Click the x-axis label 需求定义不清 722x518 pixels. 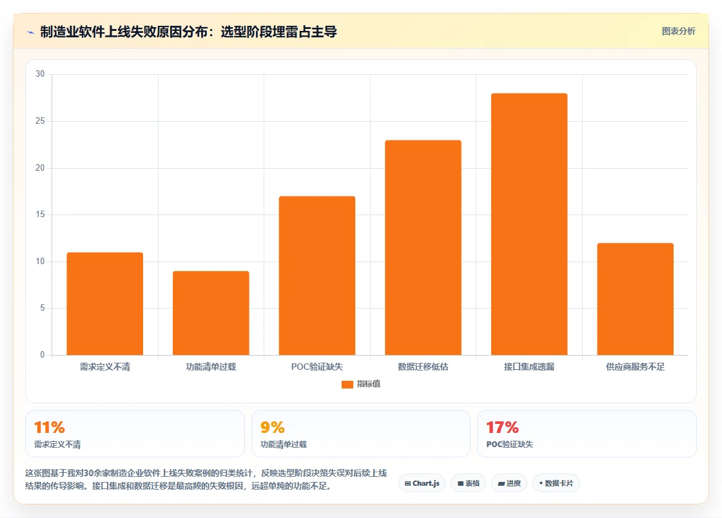click(105, 367)
